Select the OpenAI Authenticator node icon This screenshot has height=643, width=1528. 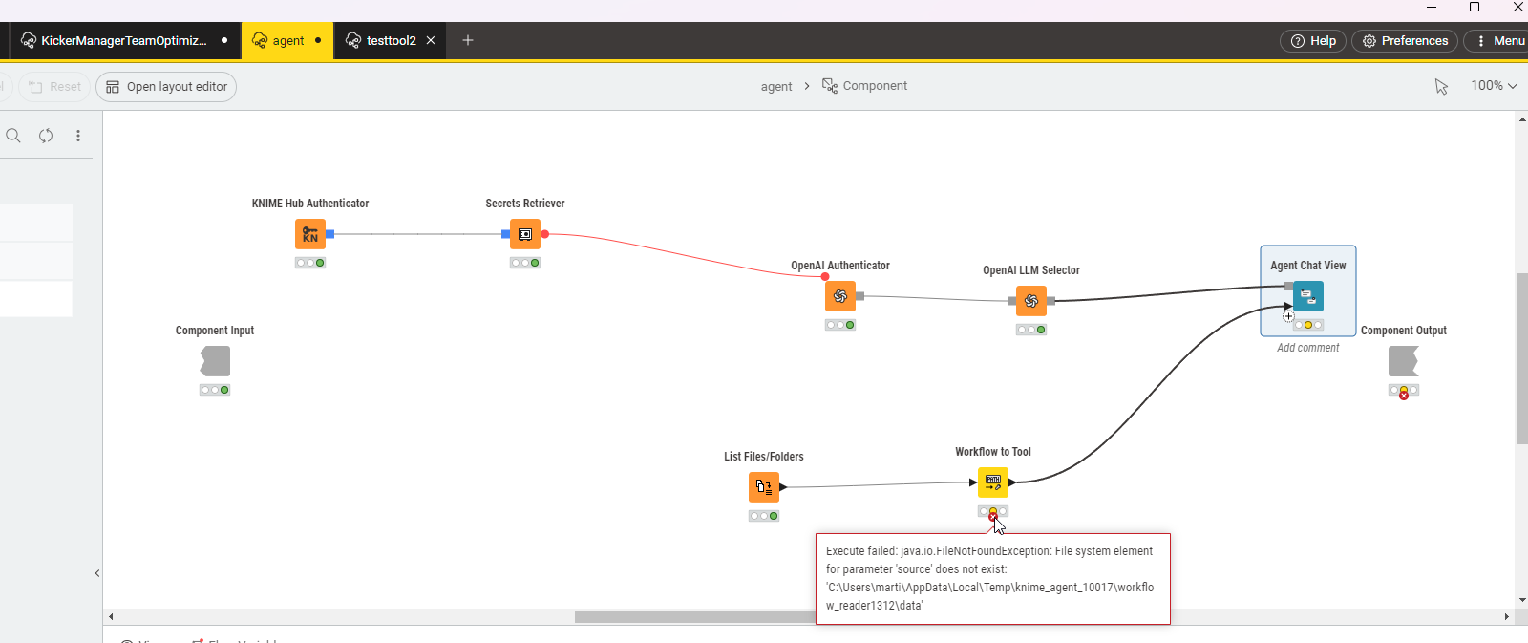[840, 296]
